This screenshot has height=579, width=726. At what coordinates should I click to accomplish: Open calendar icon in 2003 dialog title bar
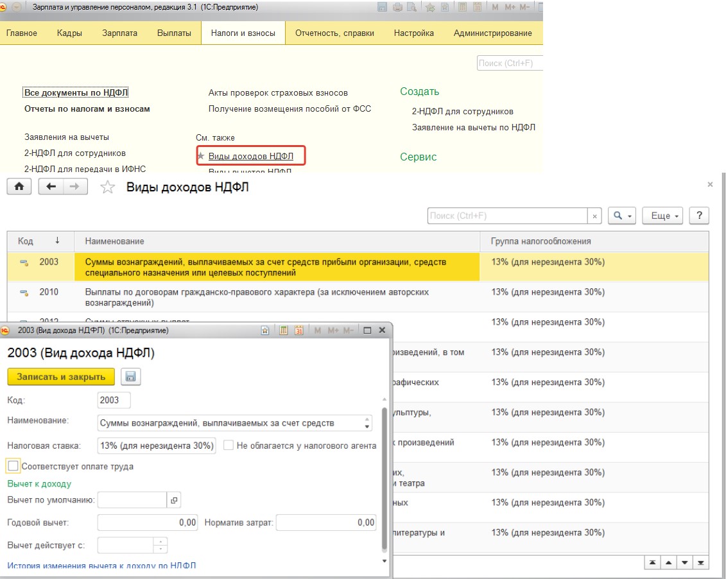(298, 331)
